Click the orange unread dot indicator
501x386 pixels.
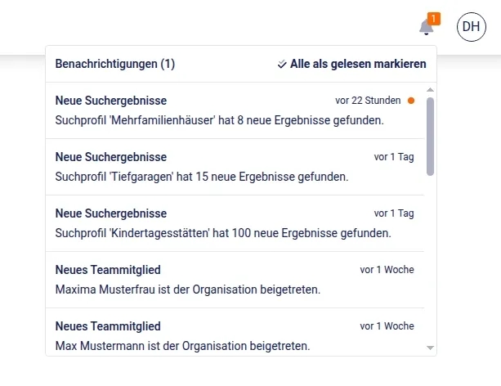[x=411, y=101]
